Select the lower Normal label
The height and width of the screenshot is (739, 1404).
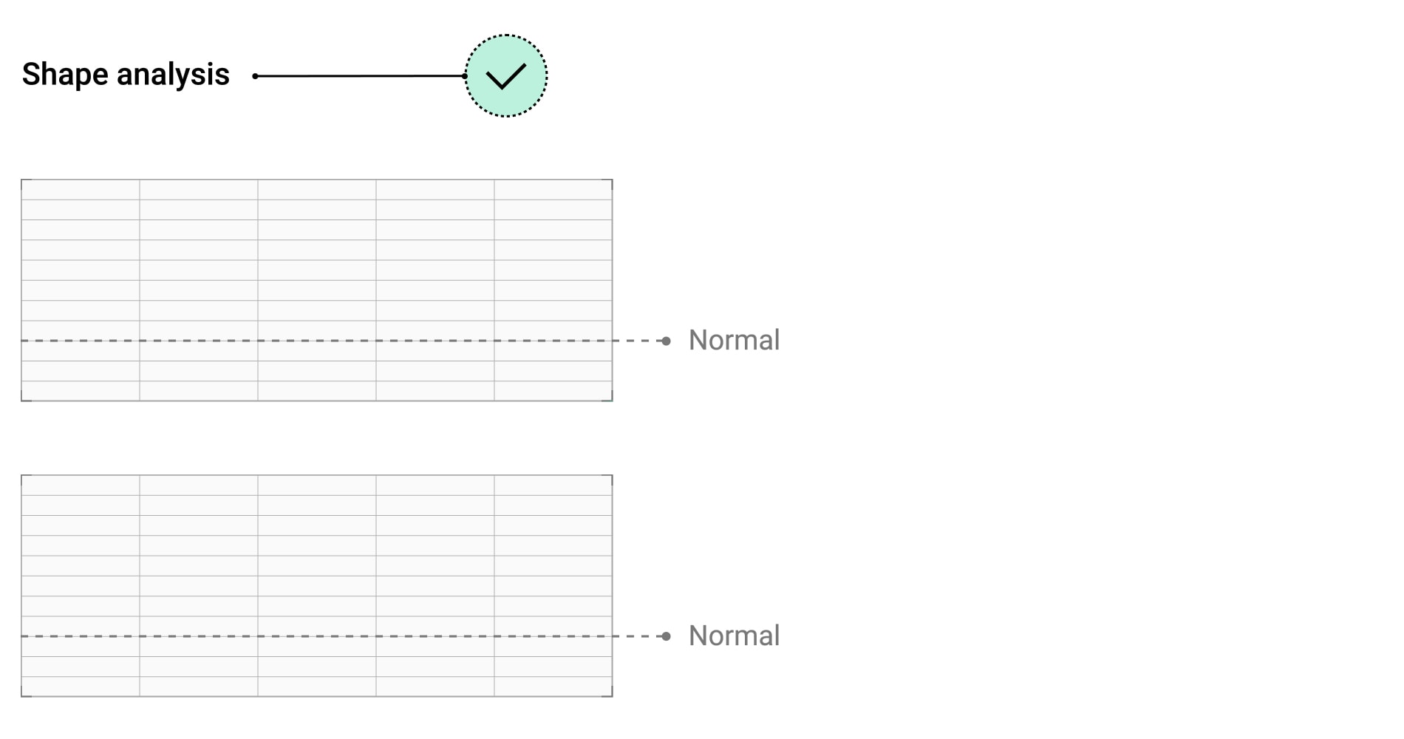point(734,636)
